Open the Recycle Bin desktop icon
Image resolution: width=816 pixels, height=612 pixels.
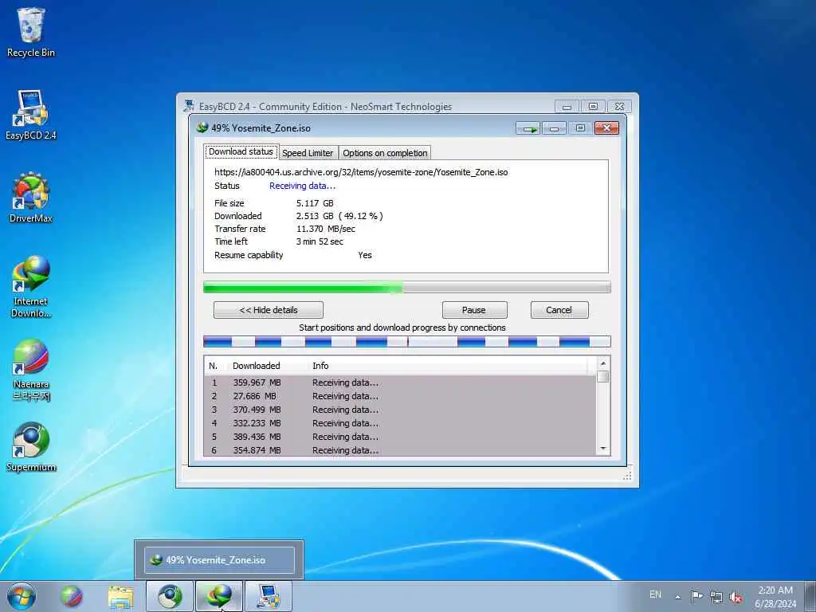coord(31,32)
